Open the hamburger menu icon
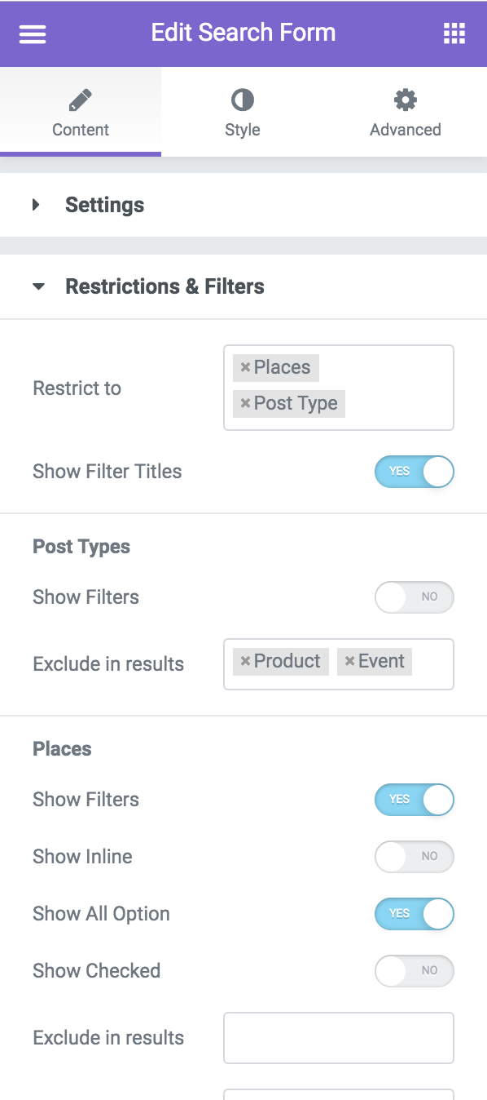 33,33
